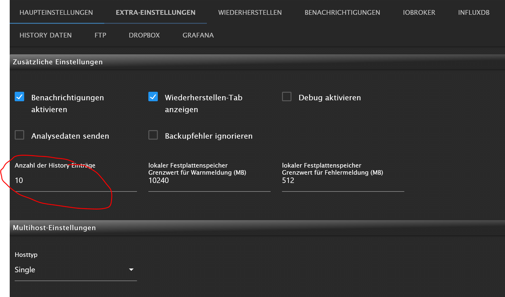Image resolution: width=505 pixels, height=297 pixels.
Task: Click the Anzahl der History Einträge field
Action: point(76,180)
